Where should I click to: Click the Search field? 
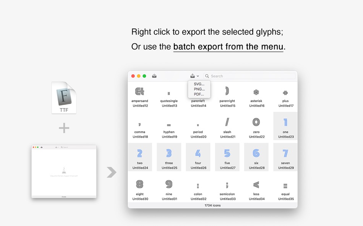tap(250, 76)
